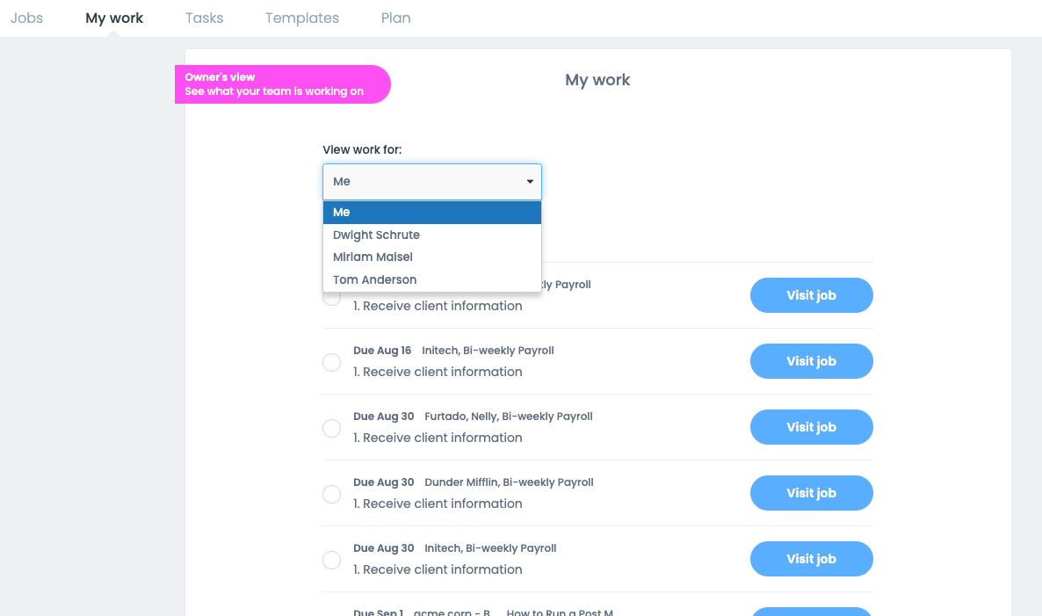Tick the Aug 30 Initech task circle
Screen dimensions: 1042x616
[x=331, y=560]
